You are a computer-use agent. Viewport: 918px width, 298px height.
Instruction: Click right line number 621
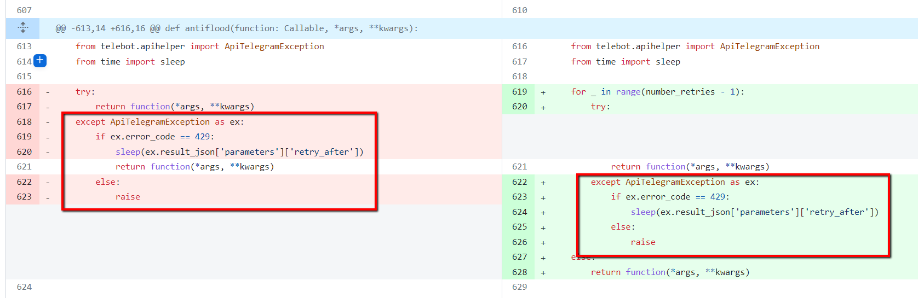pos(519,167)
